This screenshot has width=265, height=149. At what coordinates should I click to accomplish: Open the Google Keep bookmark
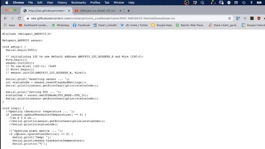[x=162, y=25]
